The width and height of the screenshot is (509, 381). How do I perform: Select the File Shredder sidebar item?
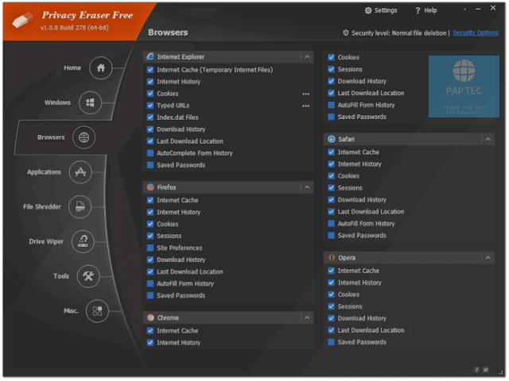click(42, 207)
